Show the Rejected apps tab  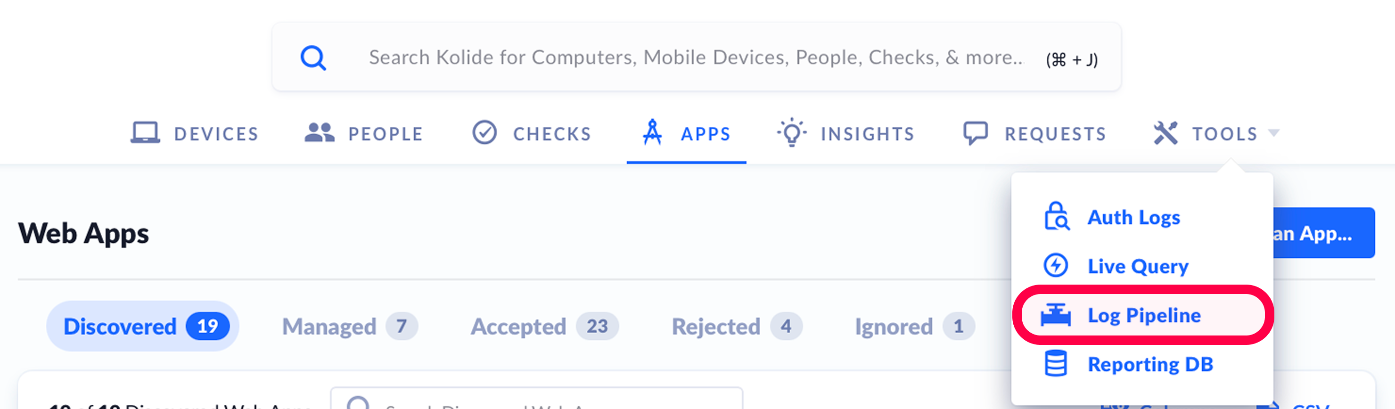[736, 326]
